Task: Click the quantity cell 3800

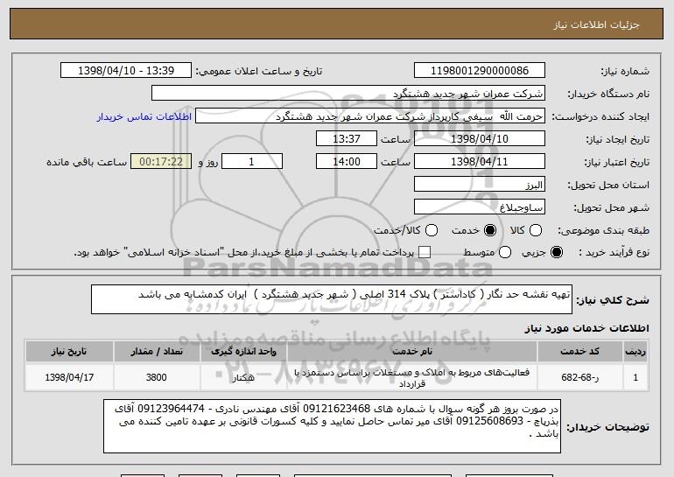Action: coord(157,377)
